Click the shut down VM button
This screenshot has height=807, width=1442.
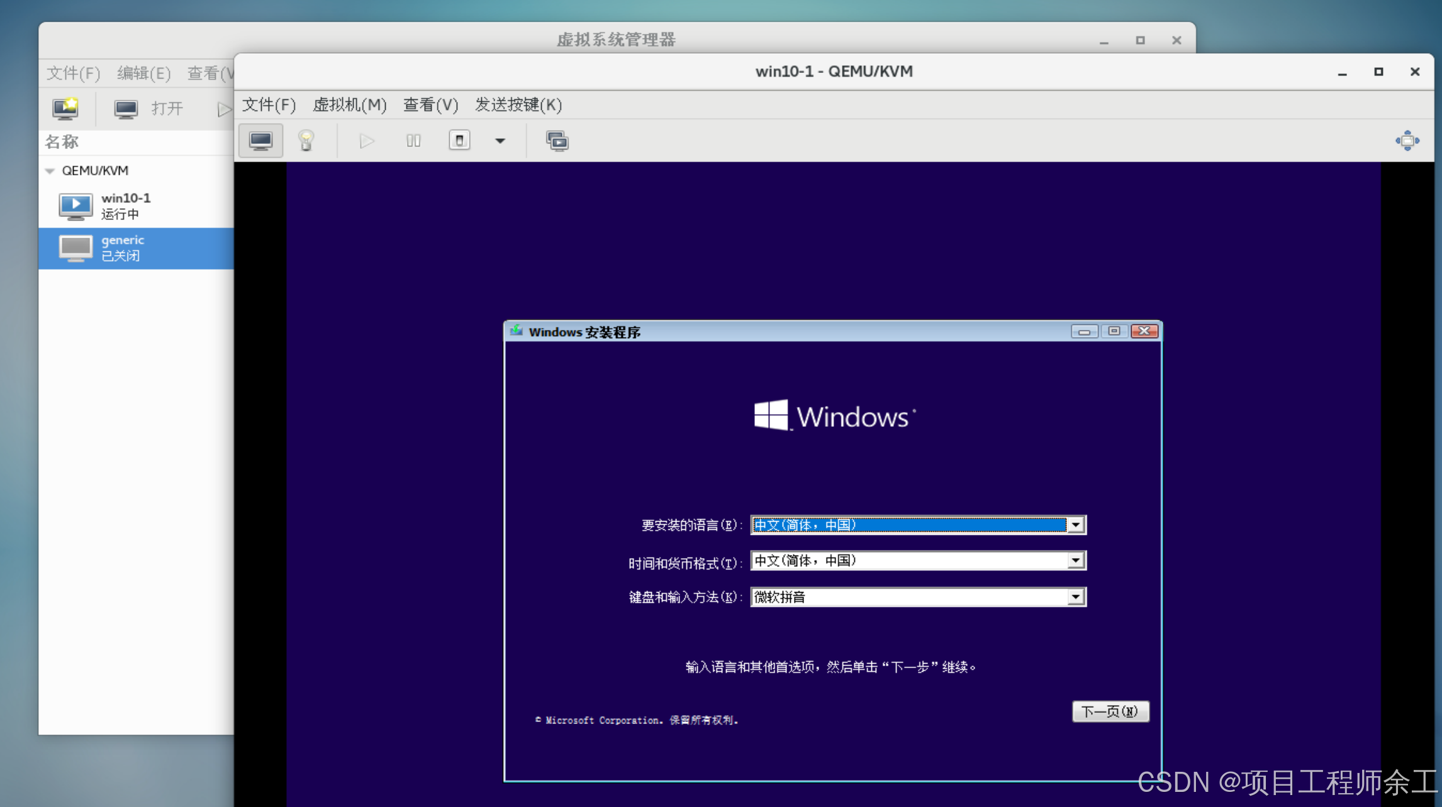[459, 141]
